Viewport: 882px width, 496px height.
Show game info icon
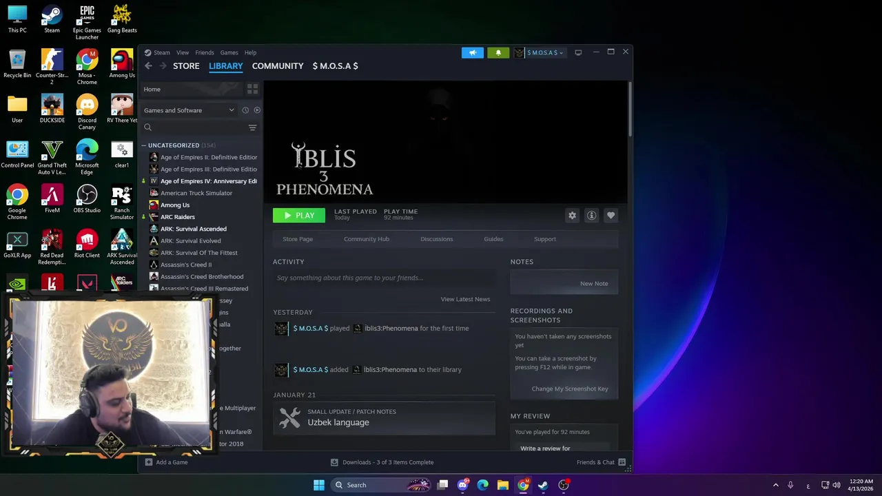[591, 216]
